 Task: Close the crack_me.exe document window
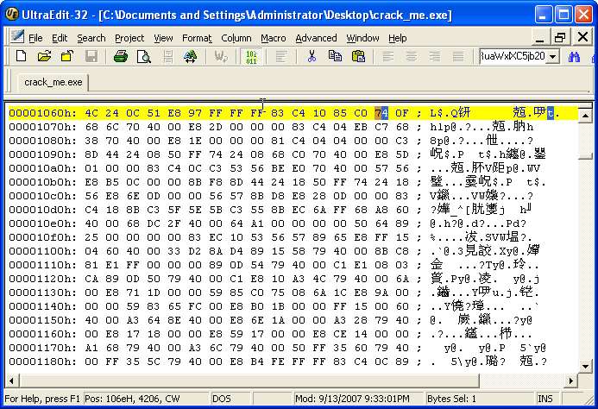582,37
